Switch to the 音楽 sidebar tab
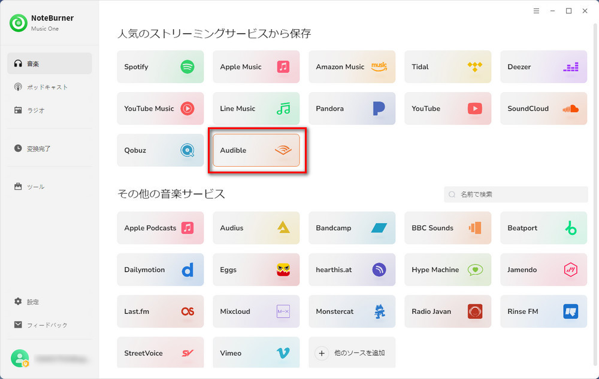599x379 pixels. (x=50, y=64)
